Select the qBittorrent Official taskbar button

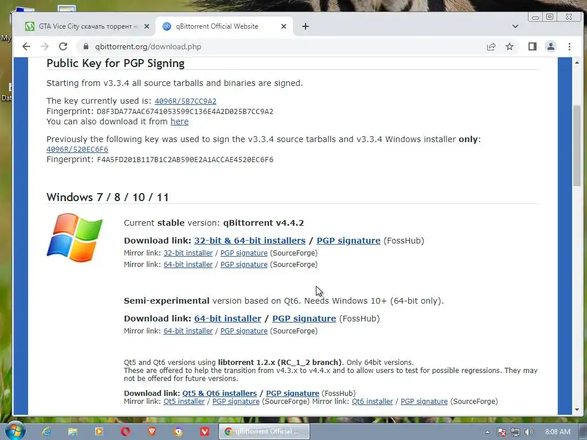264,431
